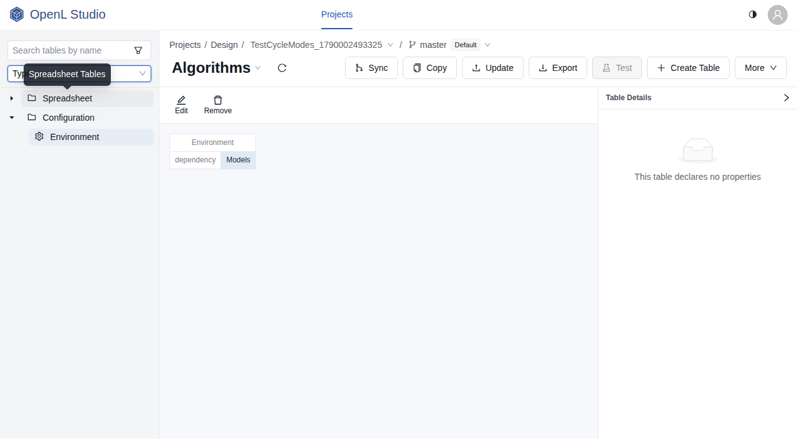Remove the table using trash icon
797x448 pixels.
pyautogui.click(x=218, y=100)
